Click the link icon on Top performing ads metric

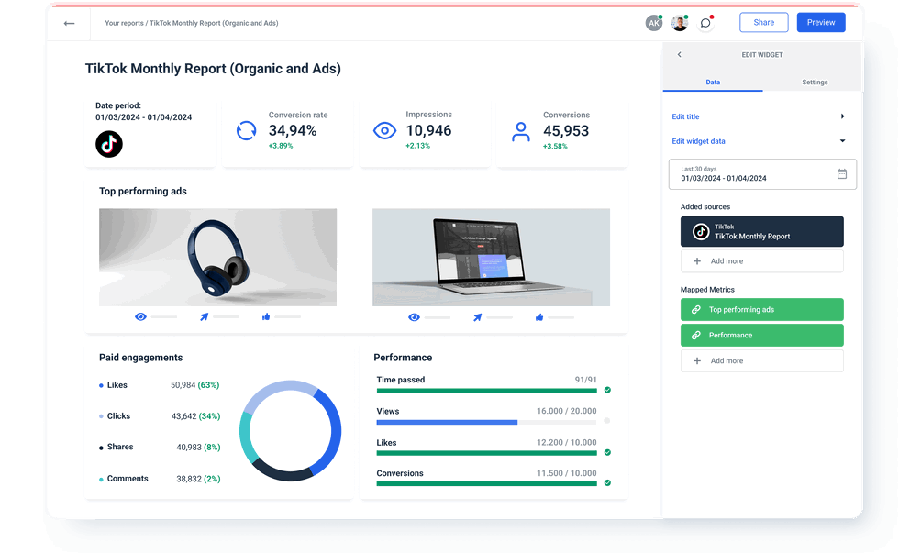(698, 309)
